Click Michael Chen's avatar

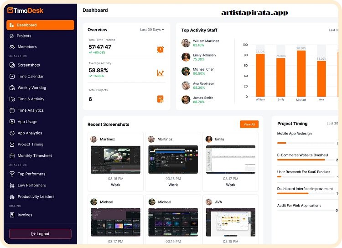click(x=186, y=71)
